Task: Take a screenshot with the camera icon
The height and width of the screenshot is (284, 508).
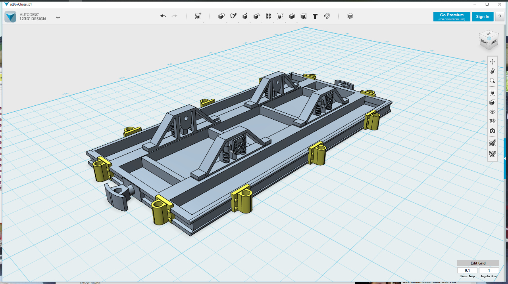Action: point(493,131)
